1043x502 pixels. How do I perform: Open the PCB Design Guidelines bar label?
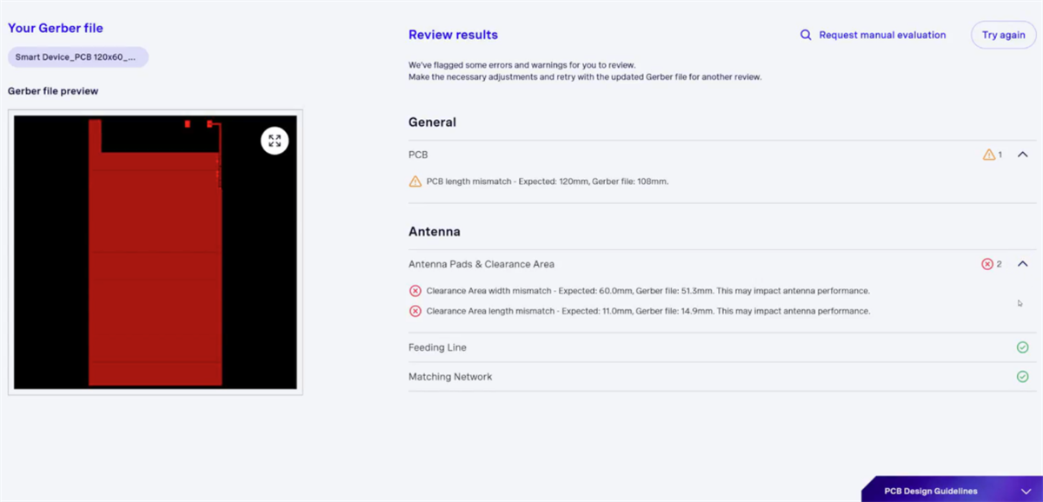tap(930, 491)
